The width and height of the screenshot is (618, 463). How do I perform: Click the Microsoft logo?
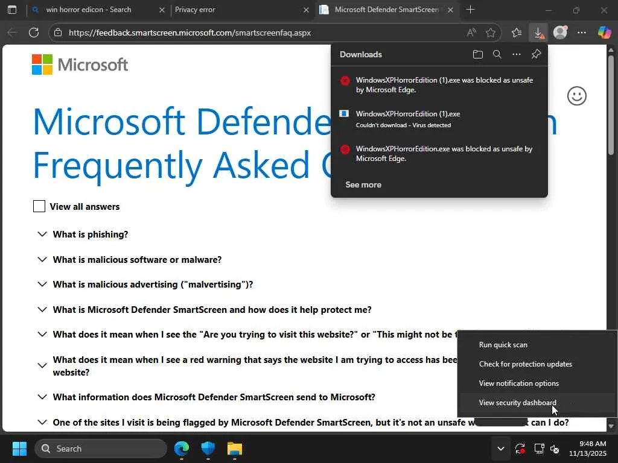(80, 65)
